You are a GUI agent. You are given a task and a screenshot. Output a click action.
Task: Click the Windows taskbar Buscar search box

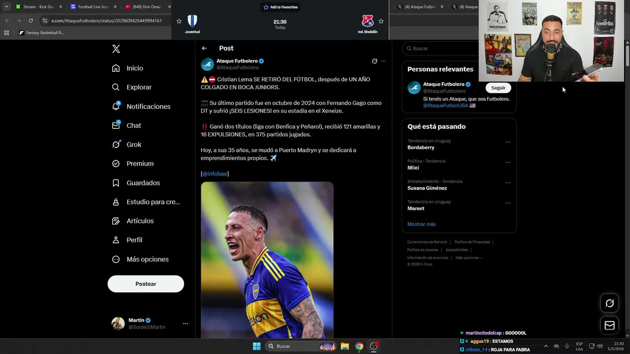(x=302, y=346)
